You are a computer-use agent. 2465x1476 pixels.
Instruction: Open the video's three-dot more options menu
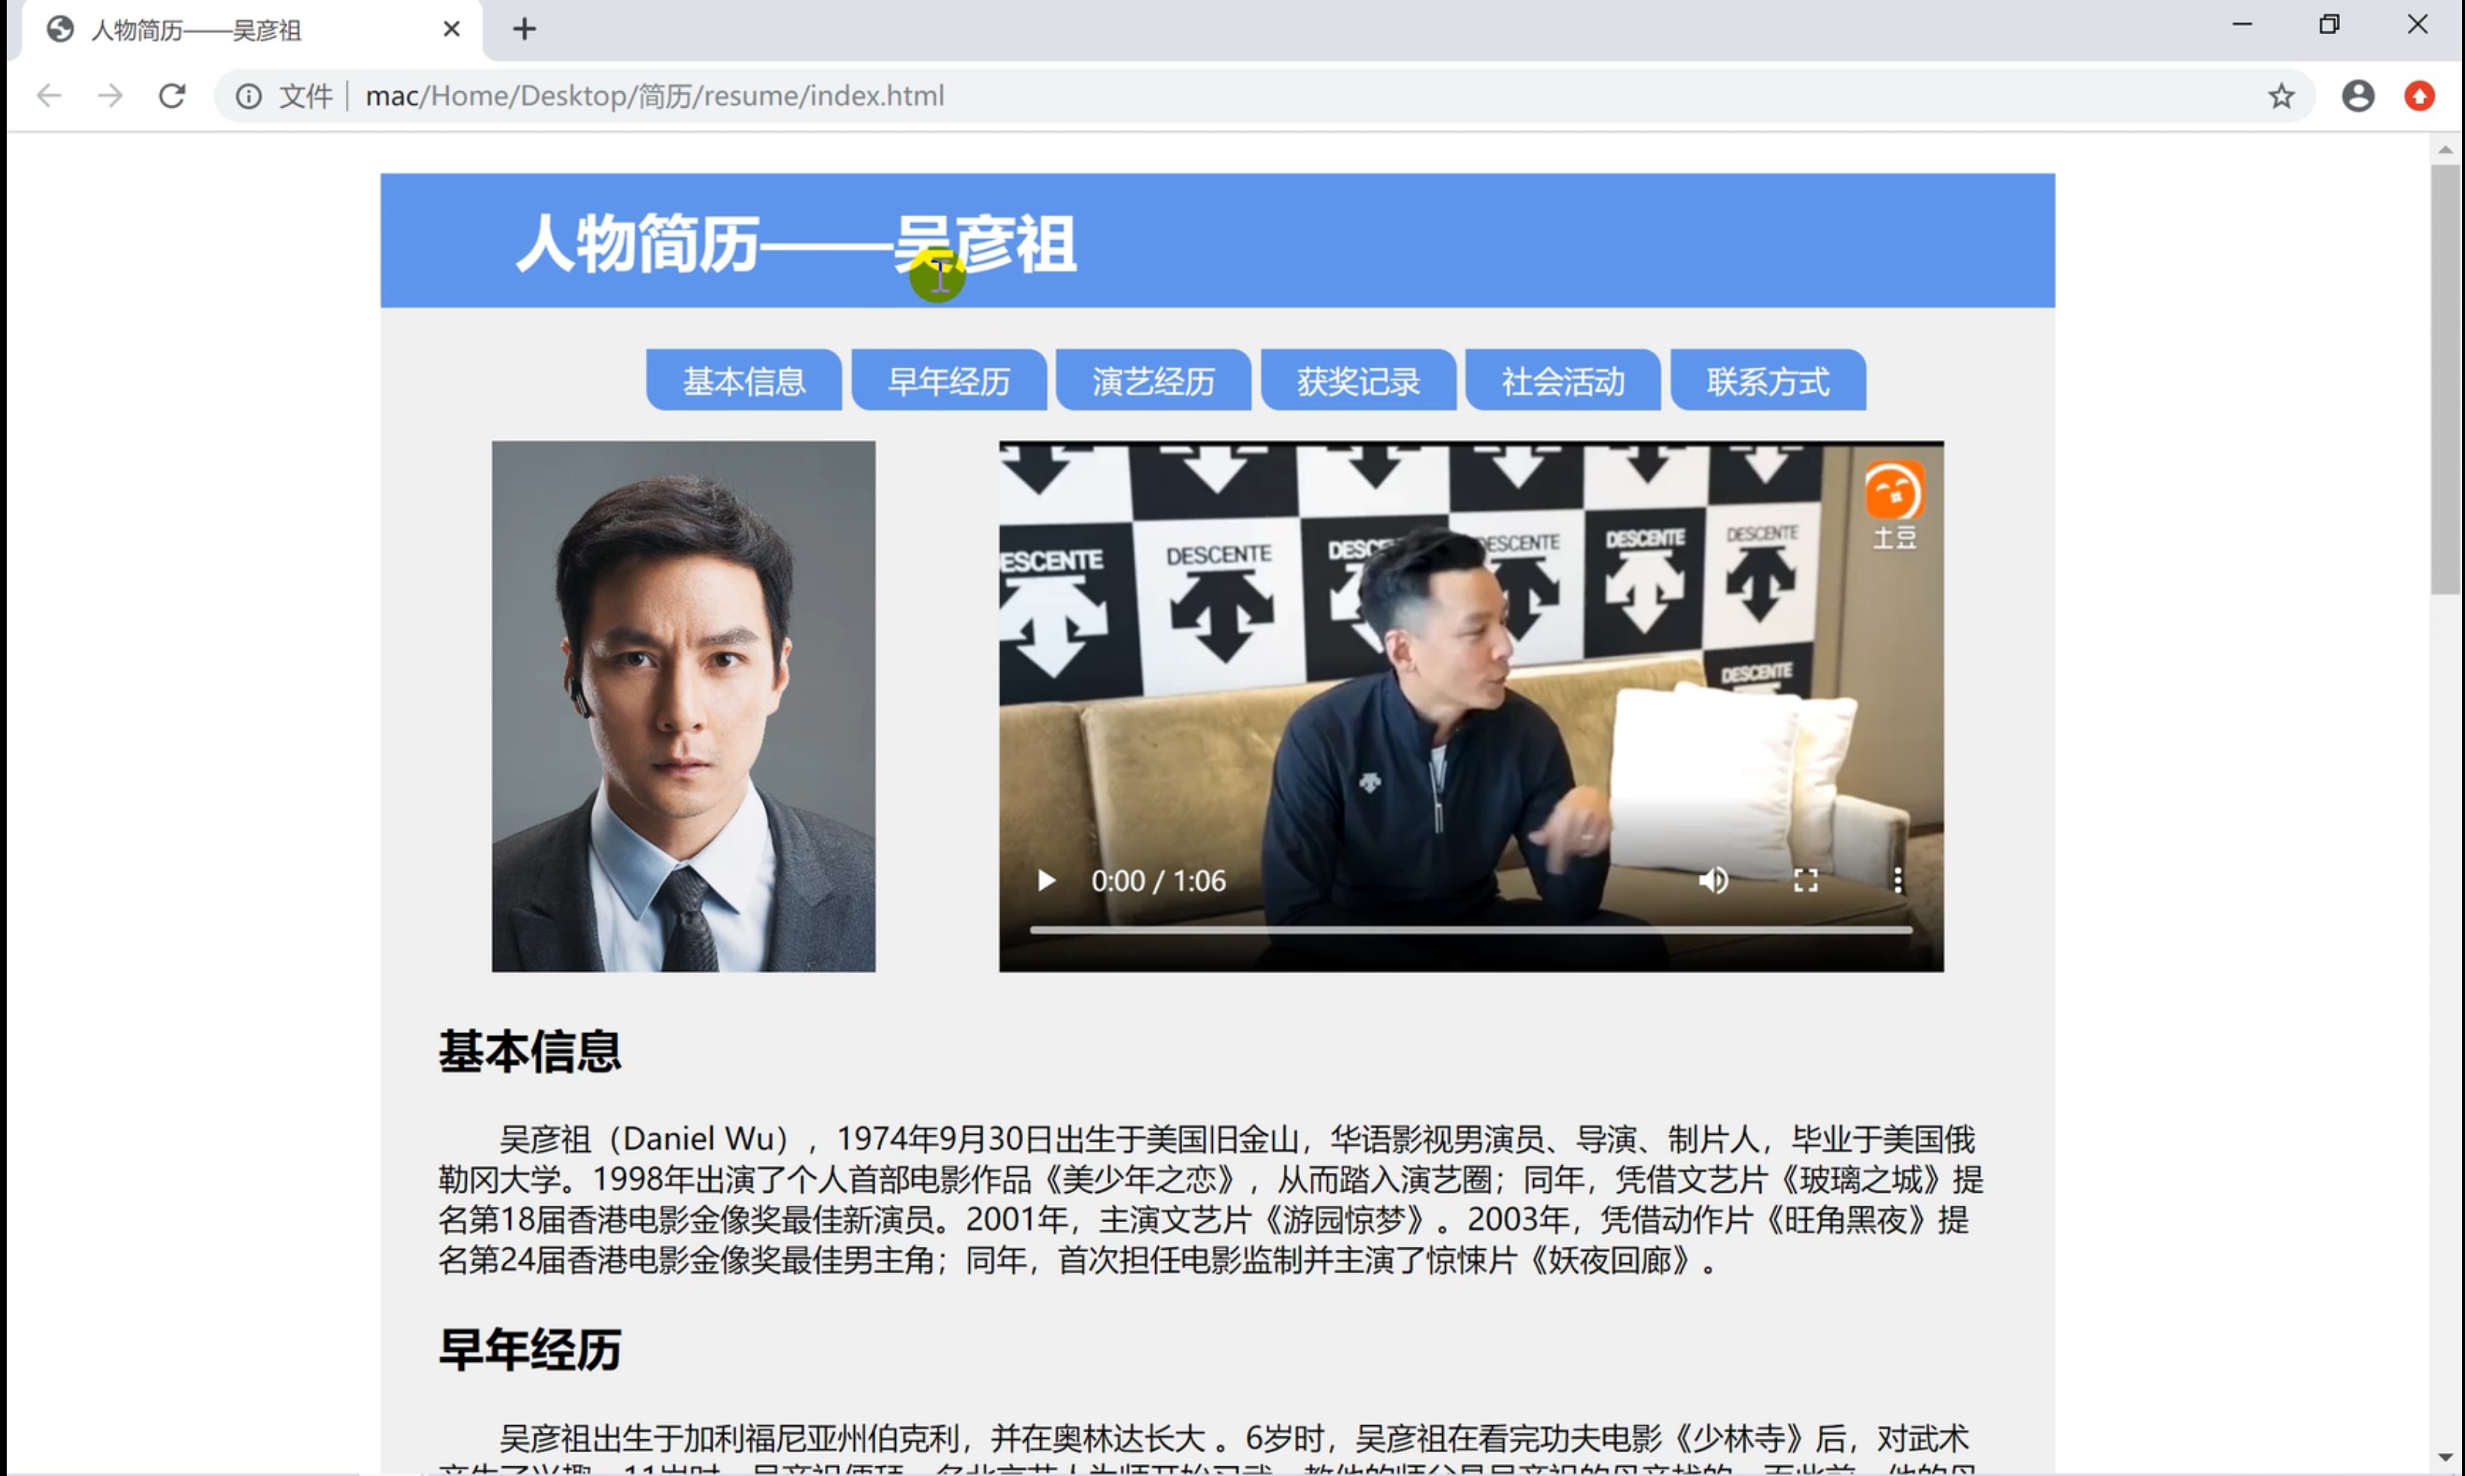pos(1897,880)
